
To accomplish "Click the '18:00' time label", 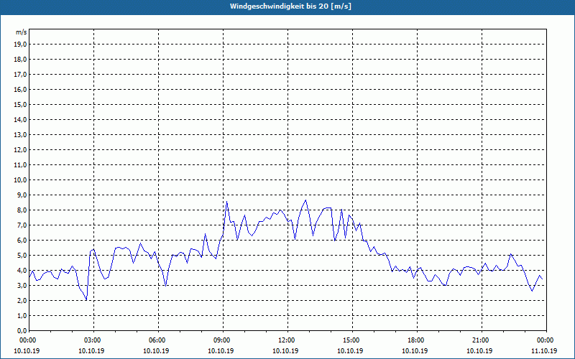I will pos(415,340).
